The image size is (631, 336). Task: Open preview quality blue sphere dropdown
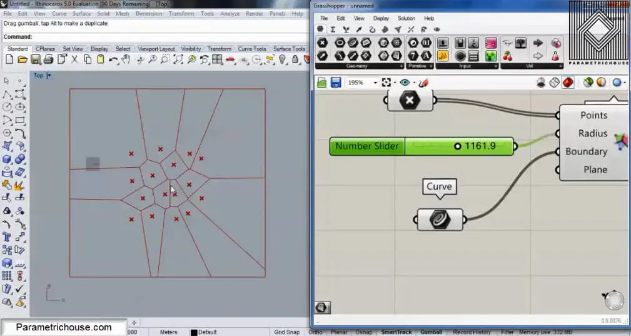point(624,83)
